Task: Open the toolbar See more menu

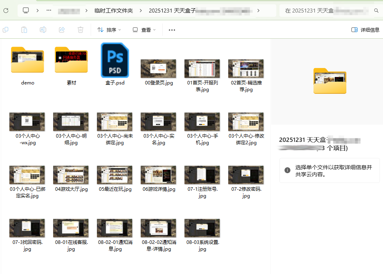Action: pos(172,30)
